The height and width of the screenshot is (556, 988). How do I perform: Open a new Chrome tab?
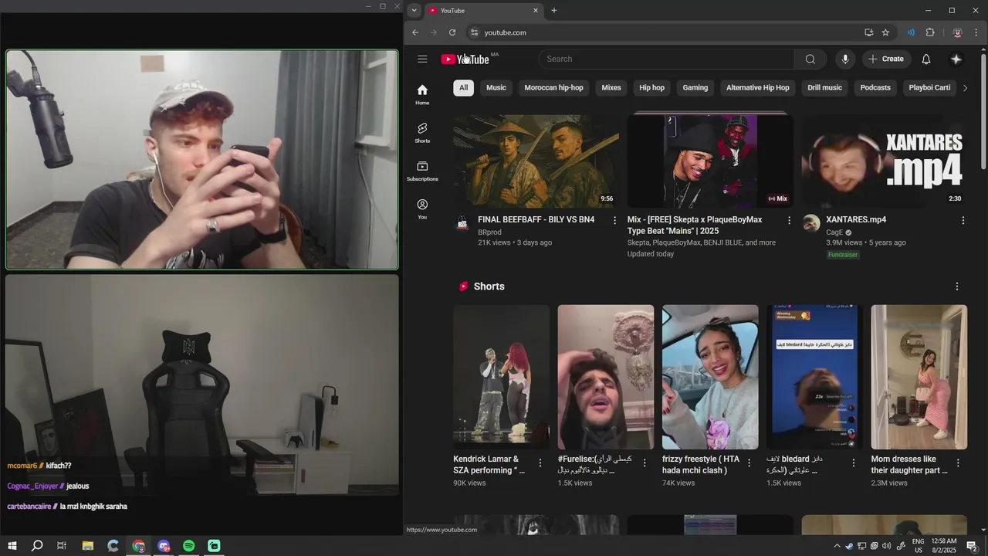coord(554,11)
